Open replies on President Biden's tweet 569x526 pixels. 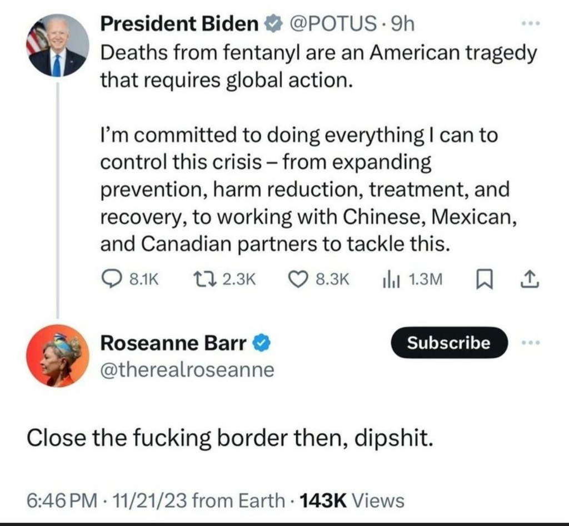pyautogui.click(x=130, y=279)
